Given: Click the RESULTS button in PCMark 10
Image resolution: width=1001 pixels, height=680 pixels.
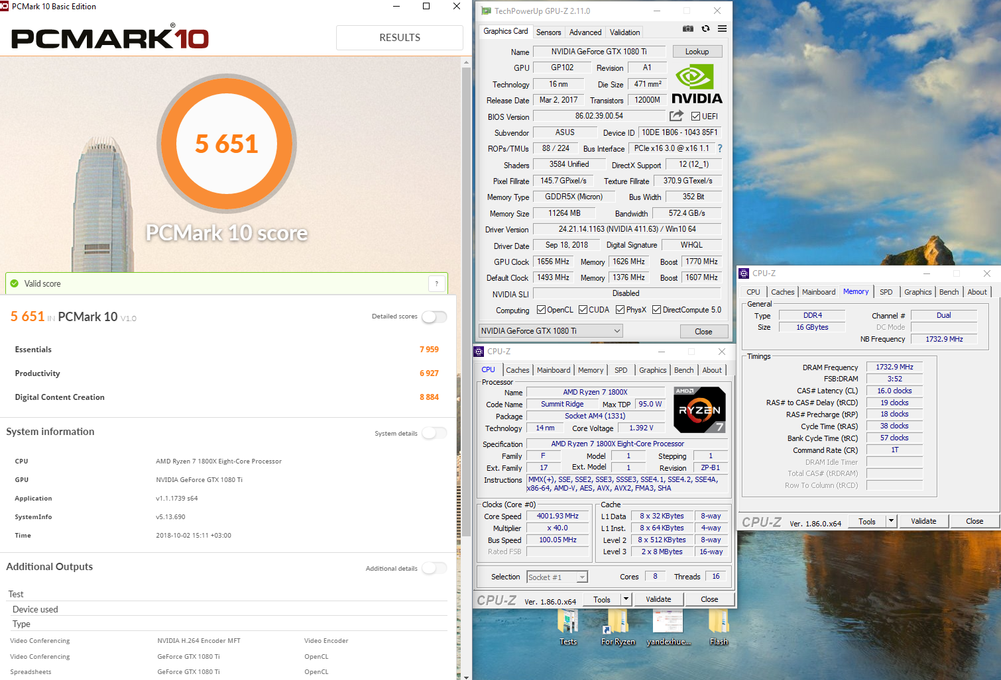Looking at the screenshot, I should (x=400, y=38).
